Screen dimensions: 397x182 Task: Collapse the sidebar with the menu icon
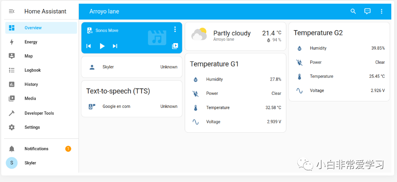click(12, 11)
